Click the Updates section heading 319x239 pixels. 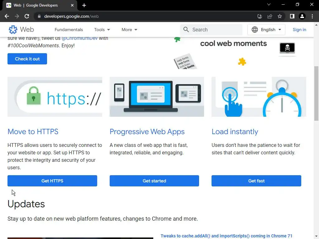[26, 204]
